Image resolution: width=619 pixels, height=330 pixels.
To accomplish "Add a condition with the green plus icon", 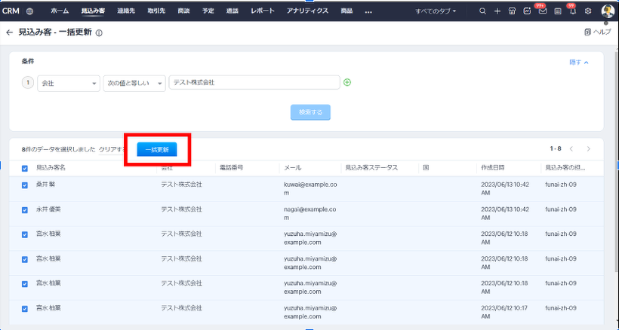I will click(x=347, y=83).
